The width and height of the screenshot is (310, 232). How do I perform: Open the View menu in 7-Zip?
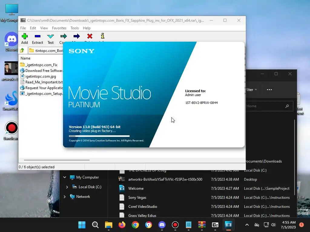pyautogui.click(x=44, y=28)
